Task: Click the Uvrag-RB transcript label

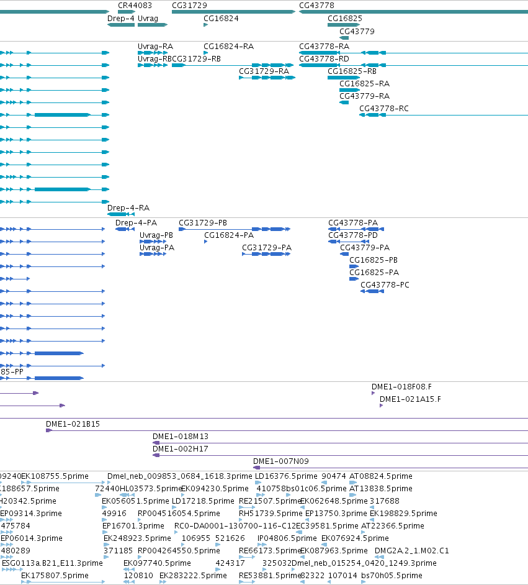Action: pos(154,58)
